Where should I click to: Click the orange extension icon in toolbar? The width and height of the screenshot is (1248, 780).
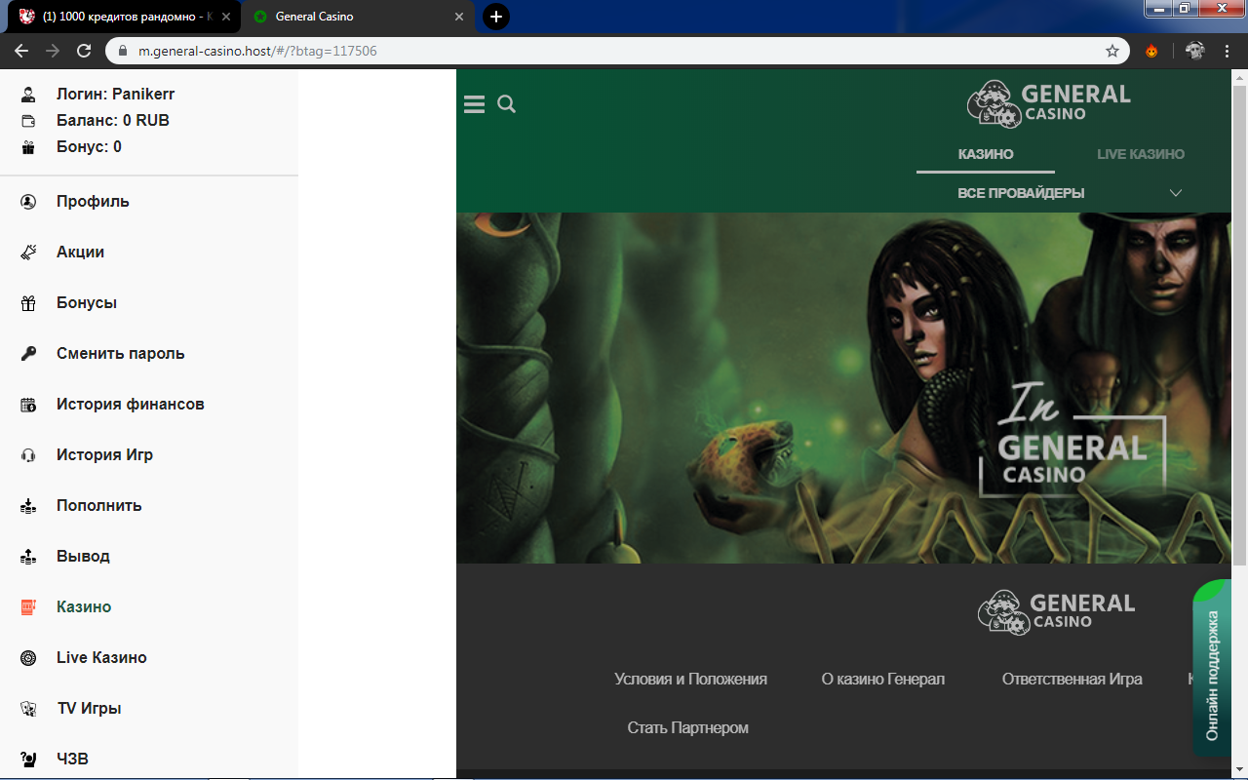tap(1152, 51)
